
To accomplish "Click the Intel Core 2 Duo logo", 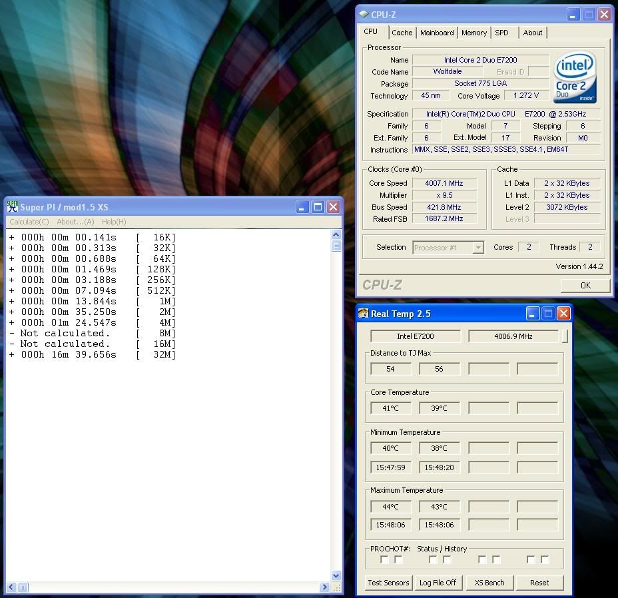I will point(575,78).
